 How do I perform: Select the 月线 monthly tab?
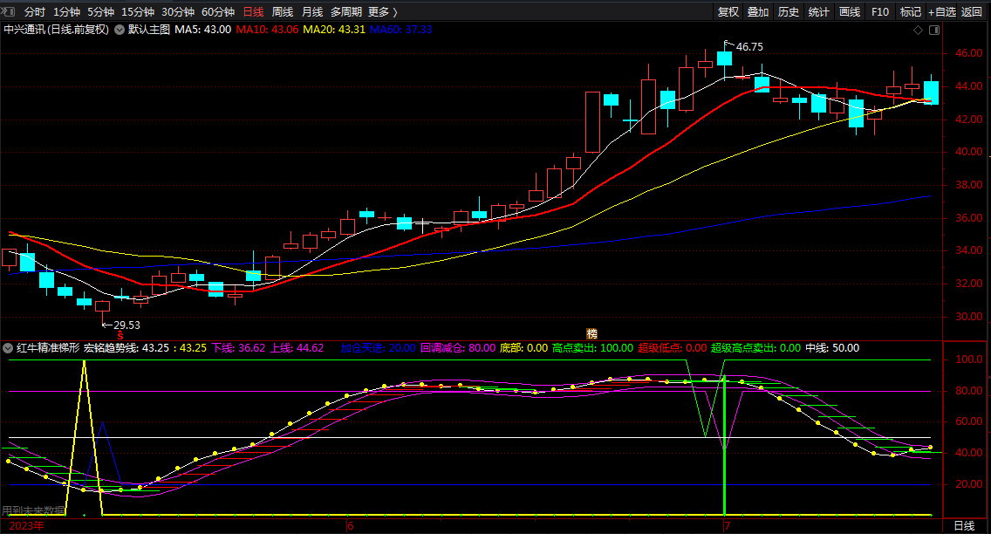[312, 12]
